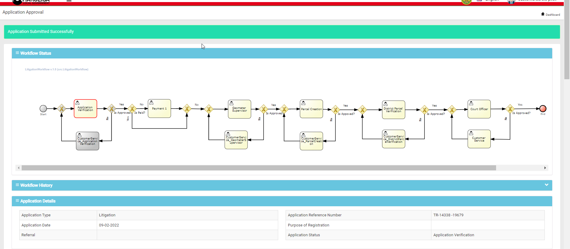Image resolution: width=570 pixels, height=249 pixels.
Task: Click the No label above Is Paid? gateway
Action: (x=142, y=104)
